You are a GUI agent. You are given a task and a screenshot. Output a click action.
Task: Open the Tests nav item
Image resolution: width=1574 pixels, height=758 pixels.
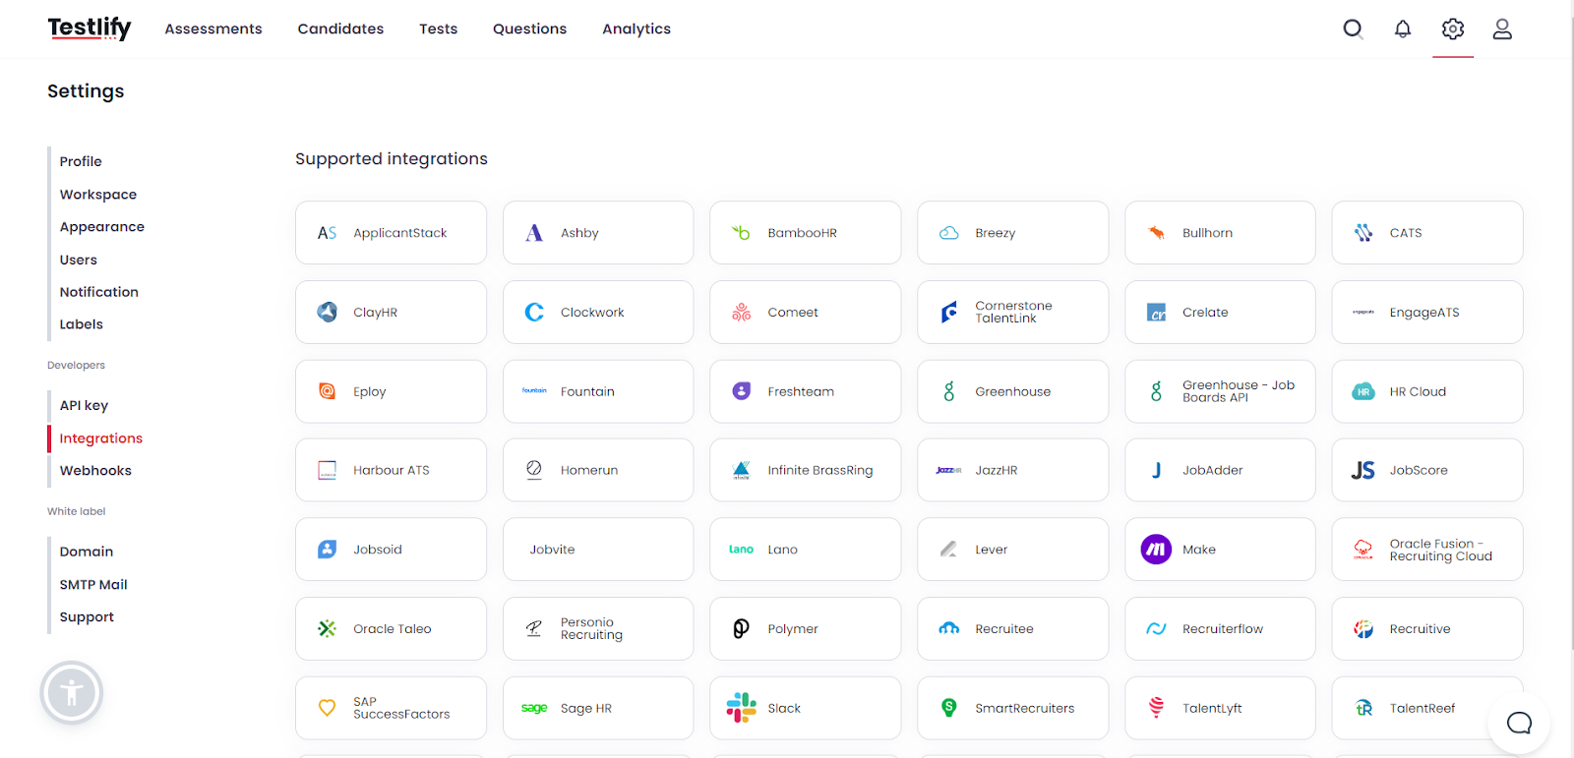click(x=439, y=29)
